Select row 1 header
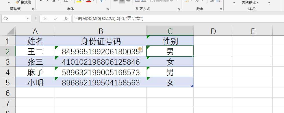 8,41
